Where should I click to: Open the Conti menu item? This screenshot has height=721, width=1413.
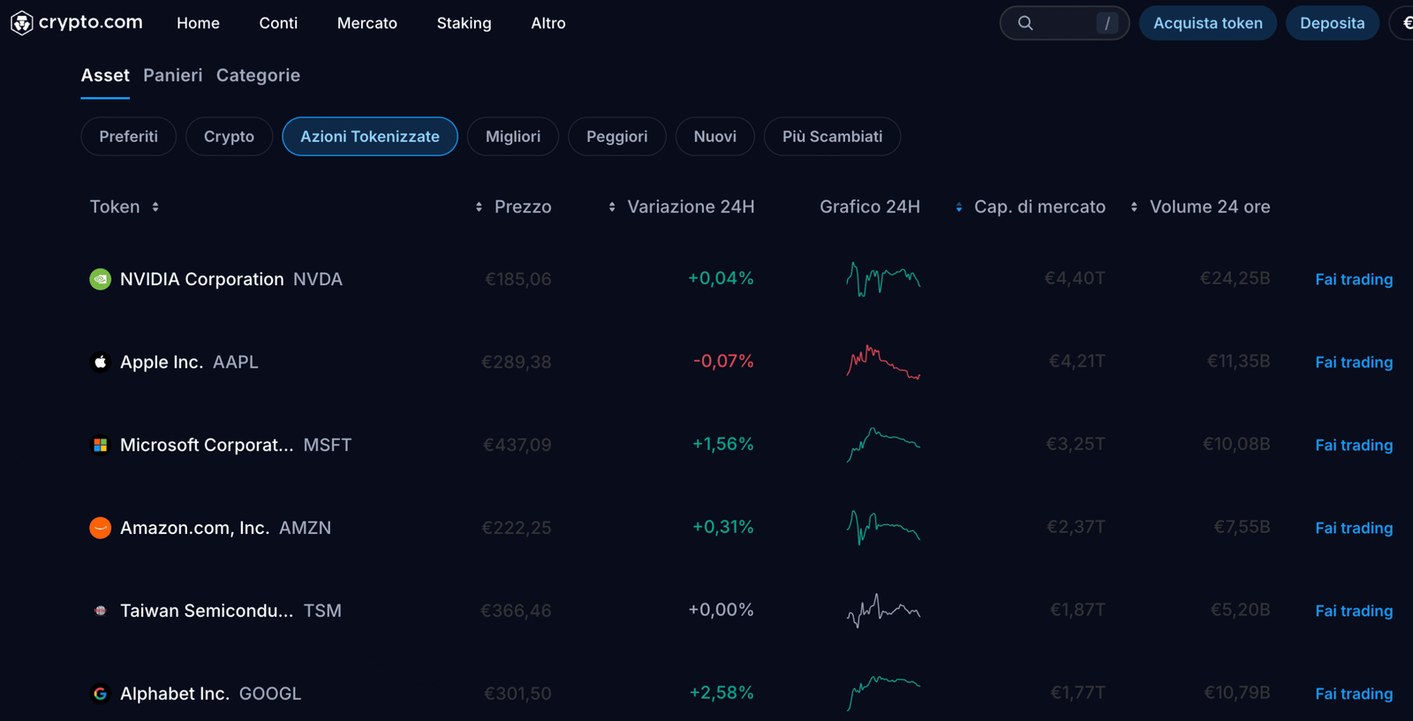pyautogui.click(x=278, y=23)
